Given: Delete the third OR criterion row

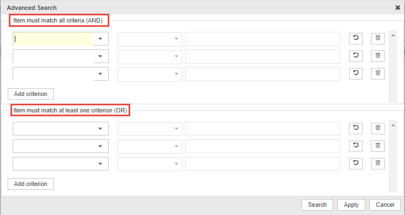Looking at the screenshot, I should coord(378,163).
